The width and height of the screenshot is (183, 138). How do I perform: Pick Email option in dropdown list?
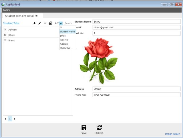click(63, 36)
